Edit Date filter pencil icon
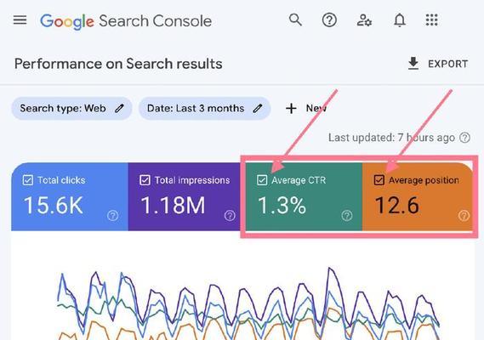The height and width of the screenshot is (340, 484). [258, 108]
